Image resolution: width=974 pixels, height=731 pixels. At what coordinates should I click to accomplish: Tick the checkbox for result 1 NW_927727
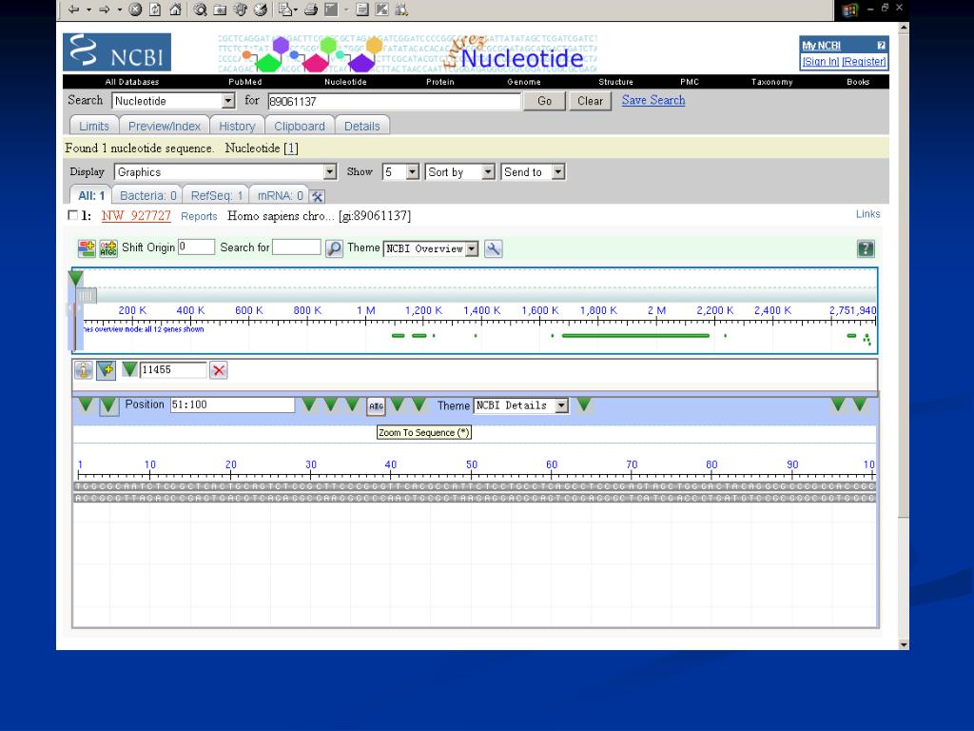(72, 215)
